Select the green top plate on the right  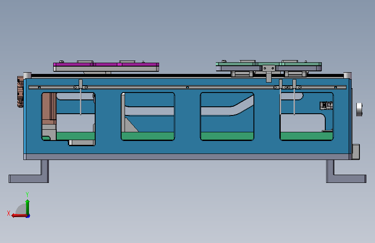(x=269, y=64)
